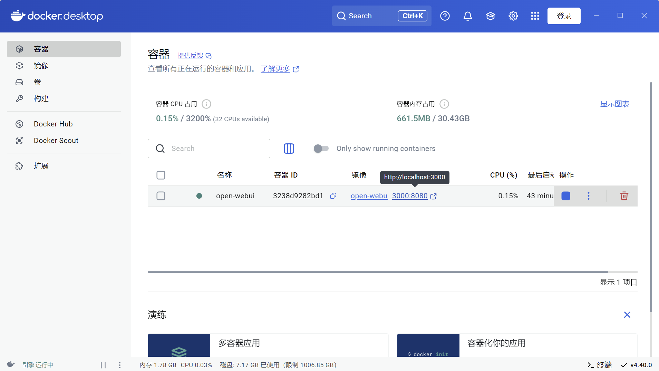Focus the container Search input field
This screenshot has width=659, height=371.
[x=209, y=149]
